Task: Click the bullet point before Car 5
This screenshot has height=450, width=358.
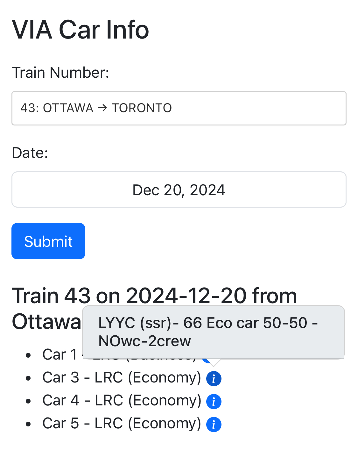Action: pyautogui.click(x=29, y=424)
